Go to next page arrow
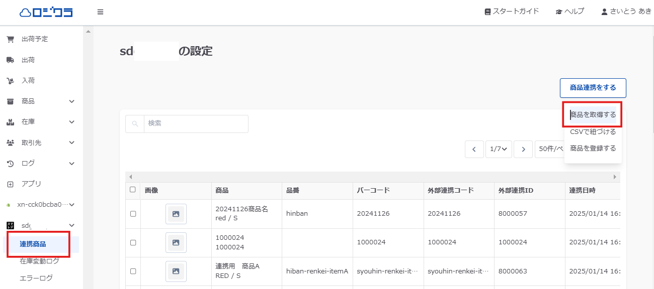Viewport: 654px width, 289px height. tap(523, 149)
